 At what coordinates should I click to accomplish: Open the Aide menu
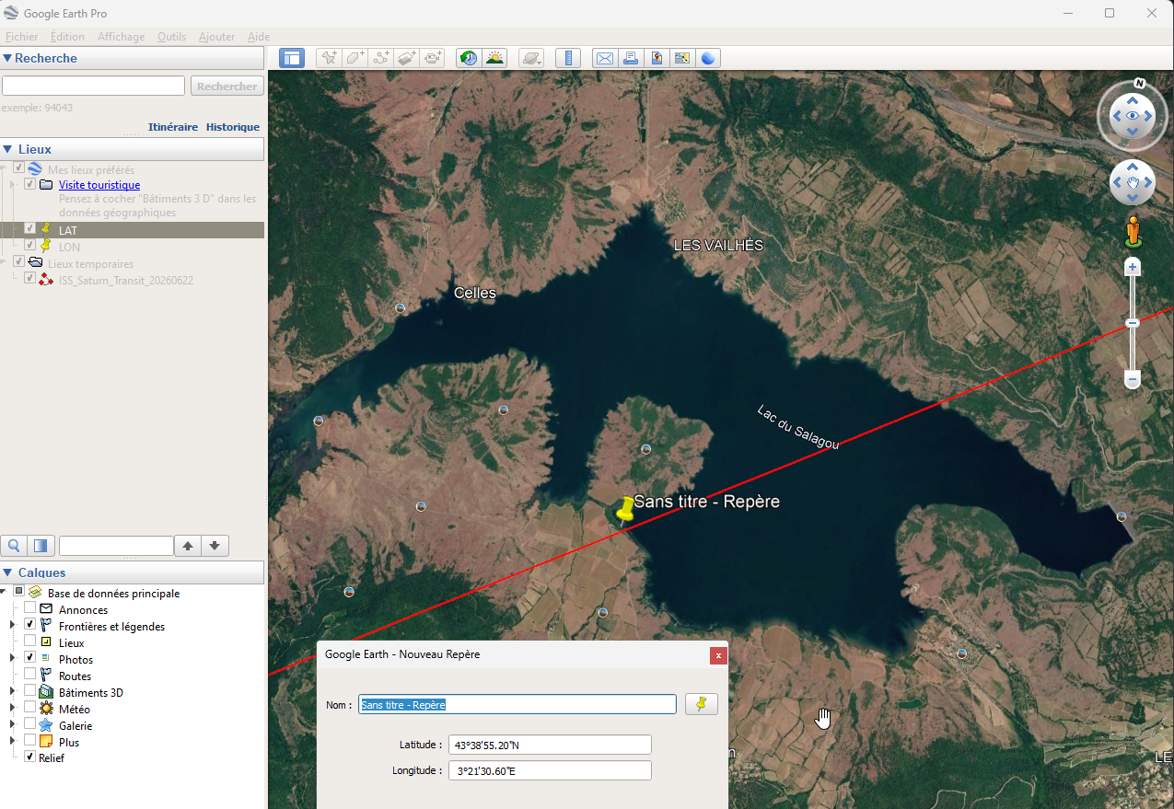coord(259,37)
